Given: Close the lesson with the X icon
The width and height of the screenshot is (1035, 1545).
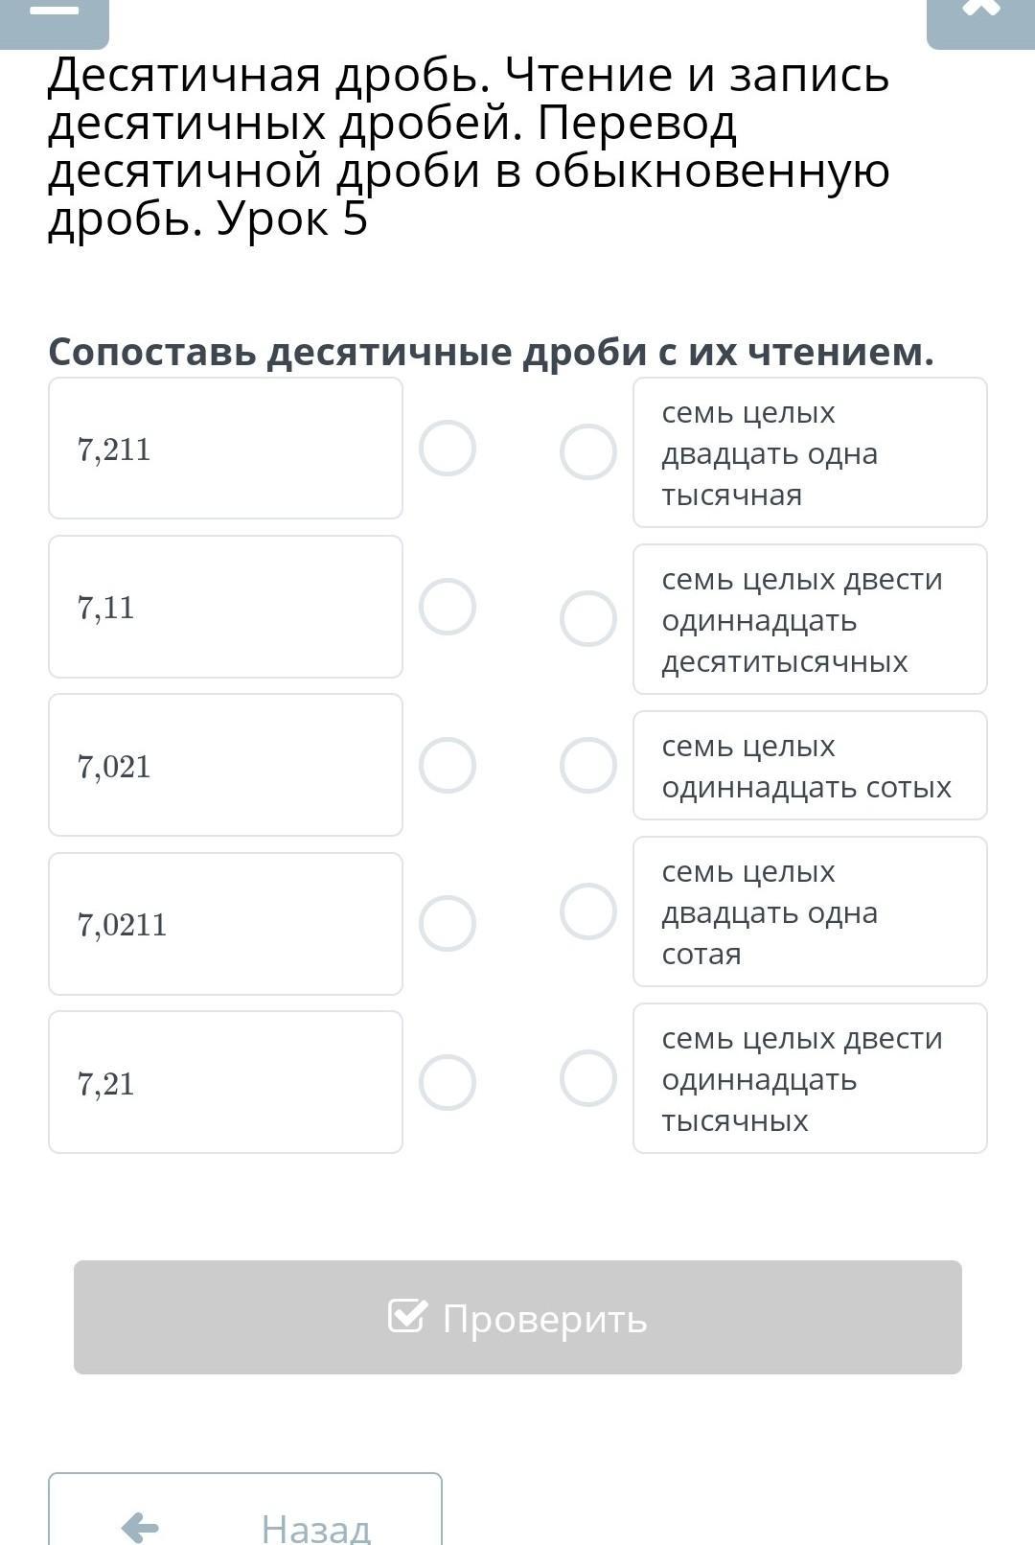Looking at the screenshot, I should (x=980, y=10).
